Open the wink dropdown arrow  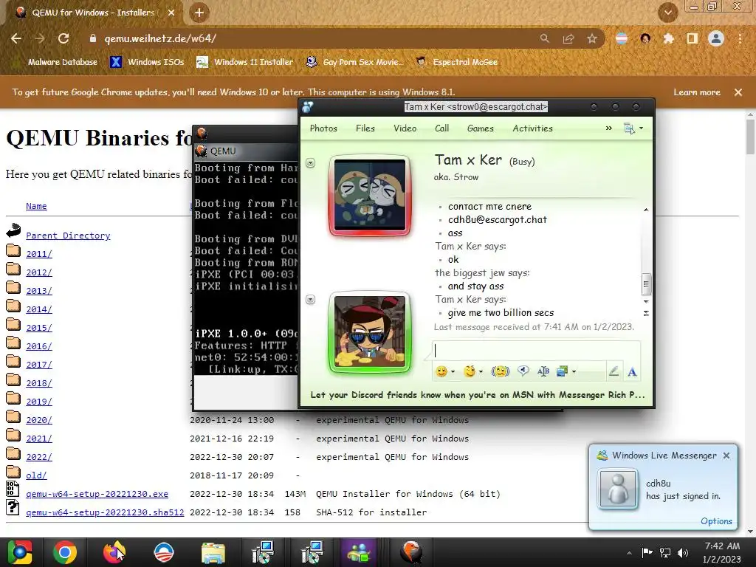point(481,372)
